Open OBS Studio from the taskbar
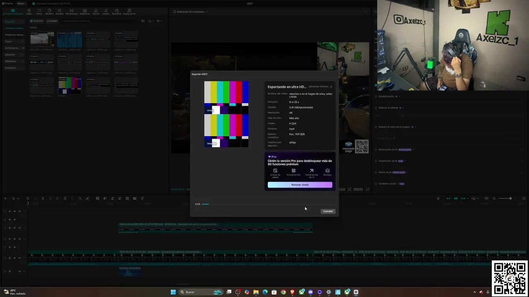This screenshot has height=297, width=529. click(x=238, y=292)
